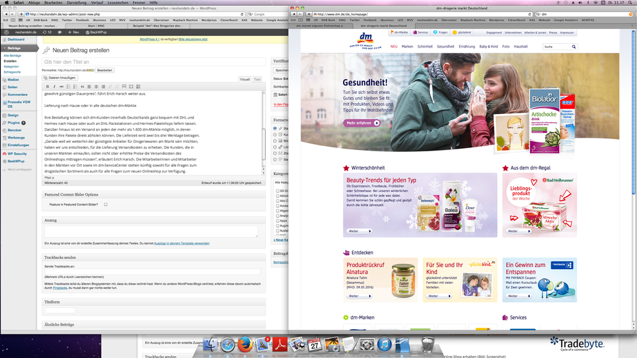Screen dimensions: 637x358
Task: Click the Mehr erfahren button on dm banner
Action: (362, 122)
